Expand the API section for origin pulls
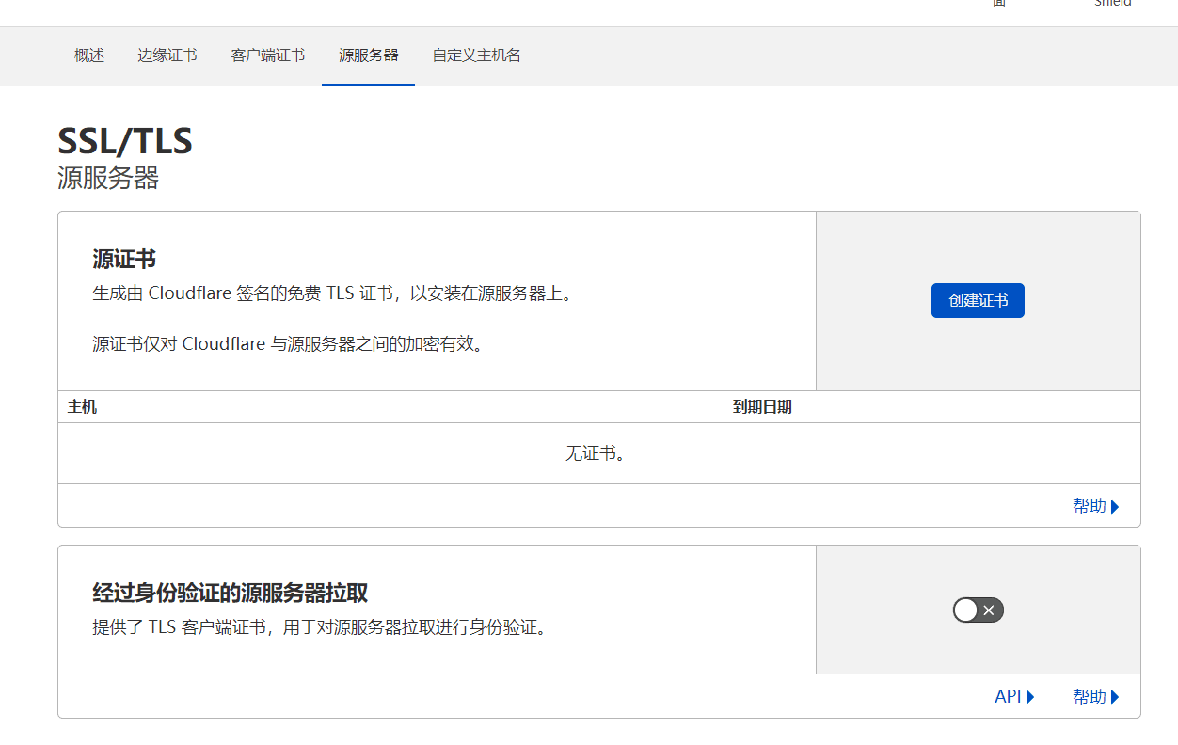 coord(1008,697)
